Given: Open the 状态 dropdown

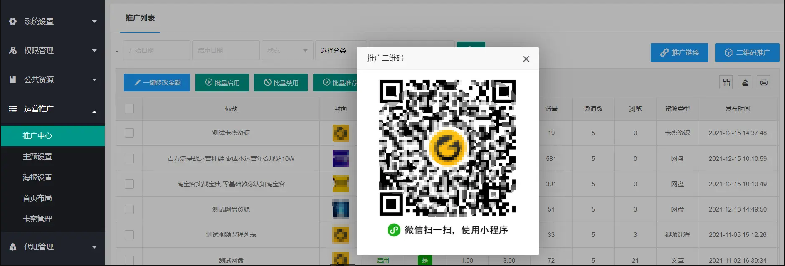Looking at the screenshot, I should click(x=287, y=50).
